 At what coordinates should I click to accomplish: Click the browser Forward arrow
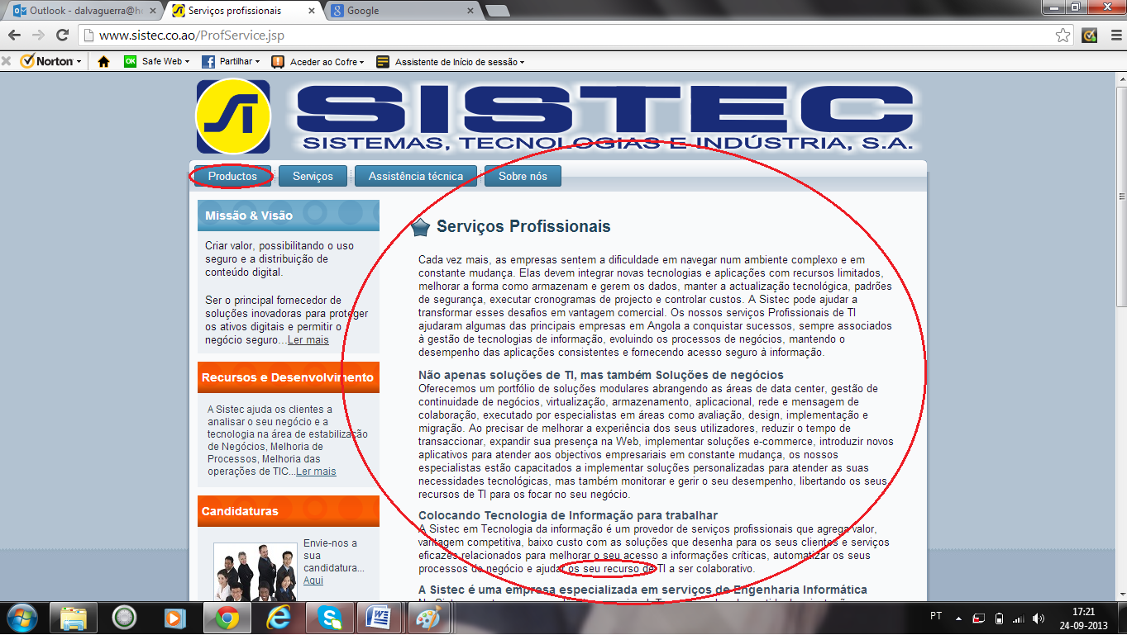point(38,36)
